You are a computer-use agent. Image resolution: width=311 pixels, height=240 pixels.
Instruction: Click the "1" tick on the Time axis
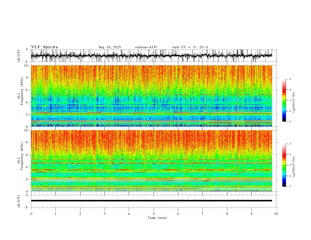click(x=55, y=214)
